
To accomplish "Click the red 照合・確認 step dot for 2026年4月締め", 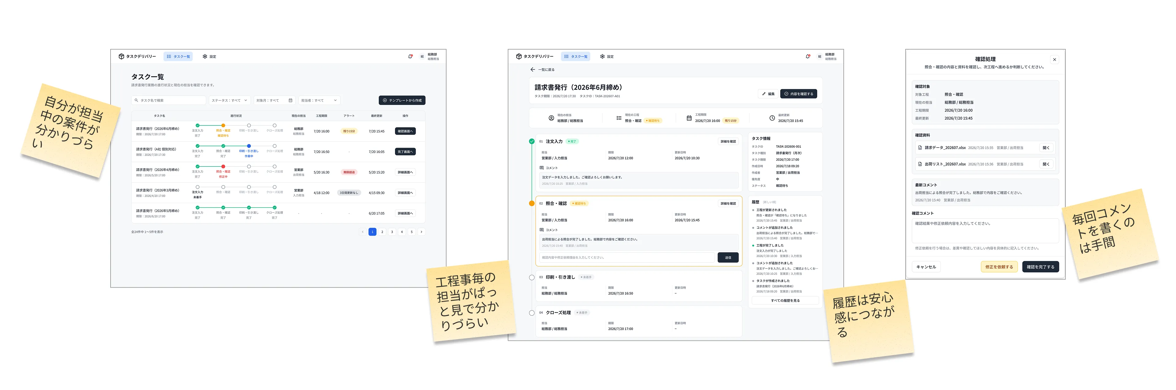I will click(x=223, y=166).
